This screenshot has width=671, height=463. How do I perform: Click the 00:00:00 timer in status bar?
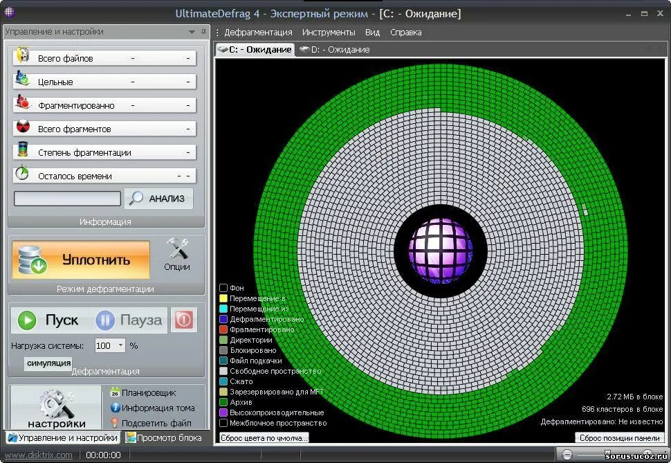[x=103, y=455]
